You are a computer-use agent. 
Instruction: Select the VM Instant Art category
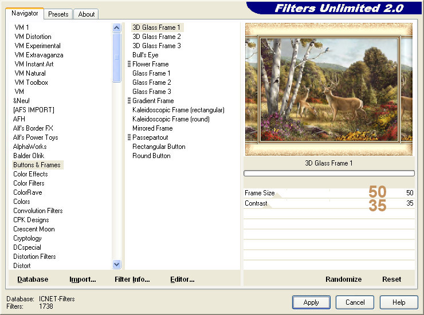pyautogui.click(x=34, y=64)
